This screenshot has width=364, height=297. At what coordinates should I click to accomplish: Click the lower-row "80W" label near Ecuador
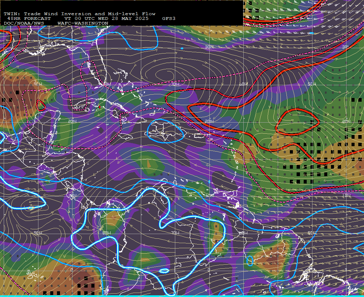click(x=106, y=233)
